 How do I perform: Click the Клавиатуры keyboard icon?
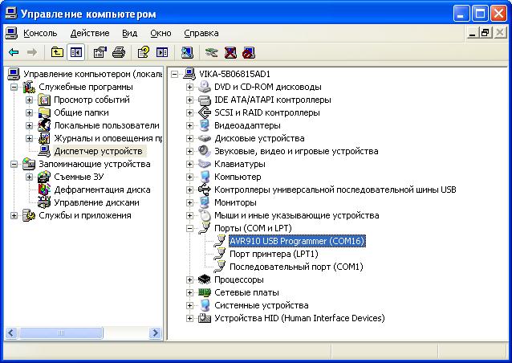(205, 164)
